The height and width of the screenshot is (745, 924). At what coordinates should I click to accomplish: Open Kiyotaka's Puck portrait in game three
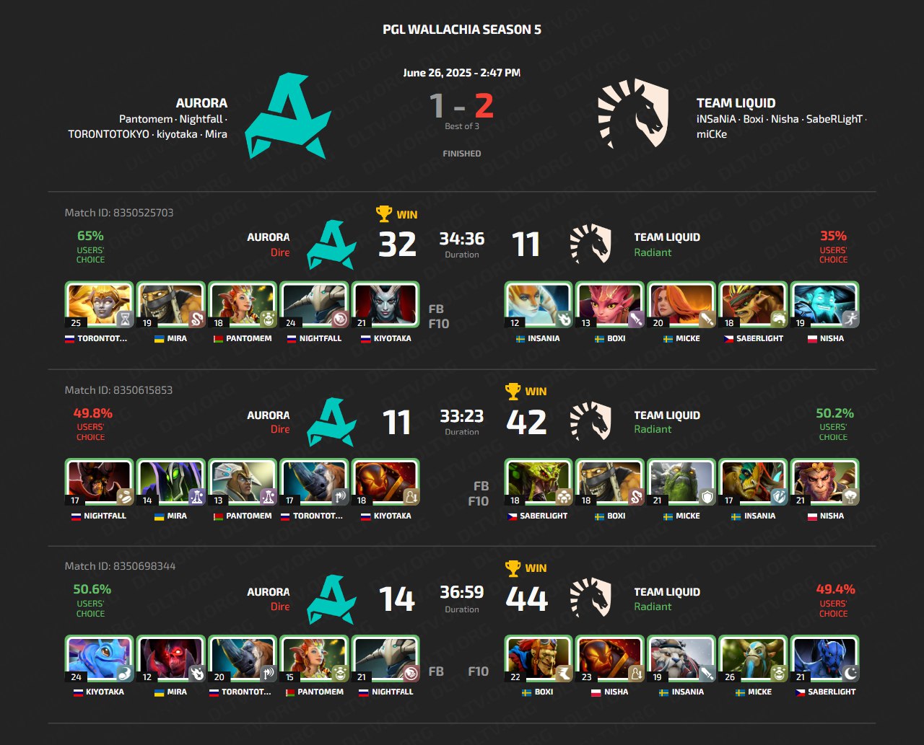click(99, 659)
